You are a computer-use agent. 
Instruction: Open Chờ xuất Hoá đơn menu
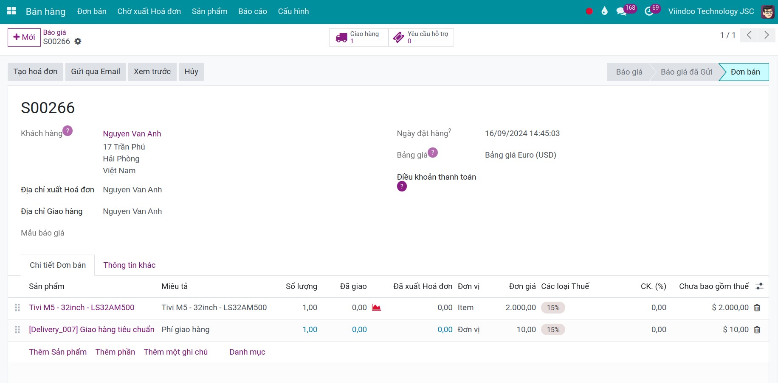149,11
